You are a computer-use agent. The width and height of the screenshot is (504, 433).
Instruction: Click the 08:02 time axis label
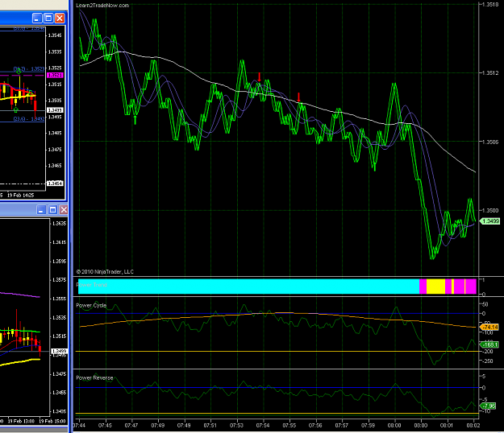(473, 425)
